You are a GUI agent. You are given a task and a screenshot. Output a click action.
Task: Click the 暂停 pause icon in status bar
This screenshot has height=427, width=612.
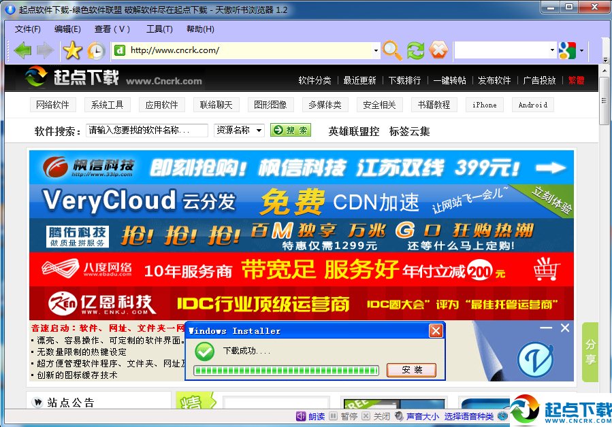point(333,416)
